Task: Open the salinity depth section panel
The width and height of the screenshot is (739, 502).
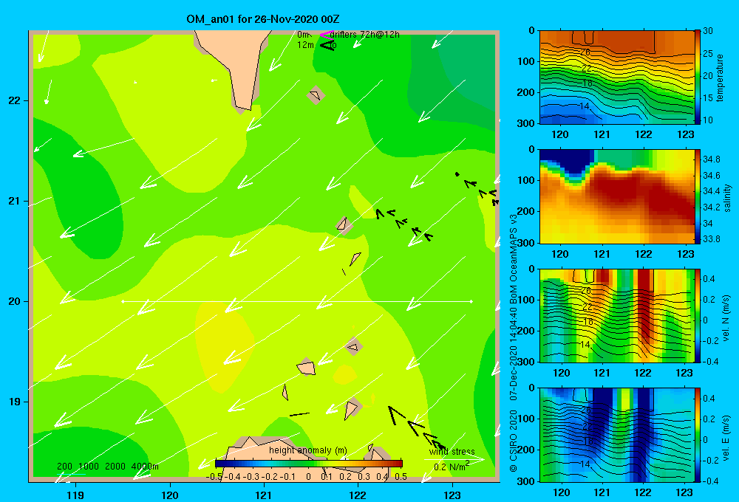Action: click(617, 196)
